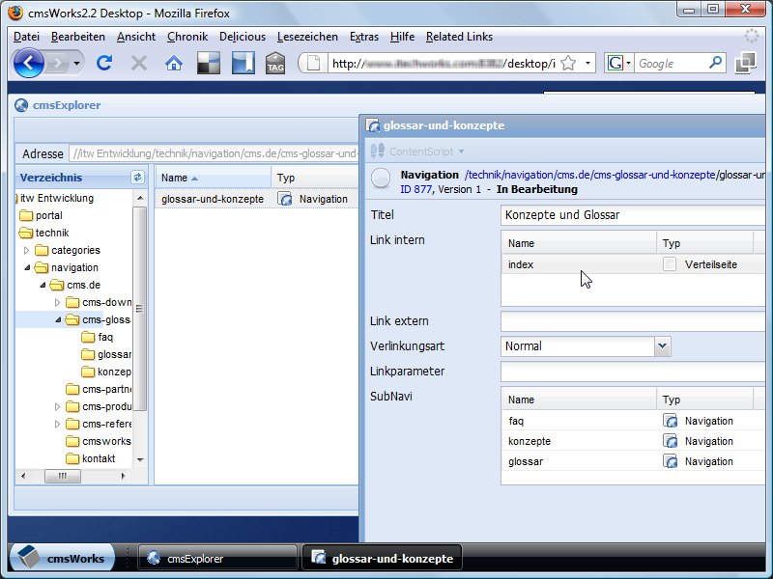Image resolution: width=773 pixels, height=579 pixels.
Task: Click the Typ column header in cmsExplorer
Action: point(315,178)
